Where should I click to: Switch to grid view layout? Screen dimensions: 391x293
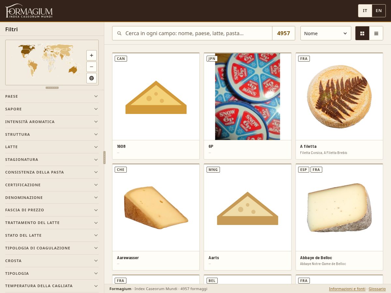(362, 33)
